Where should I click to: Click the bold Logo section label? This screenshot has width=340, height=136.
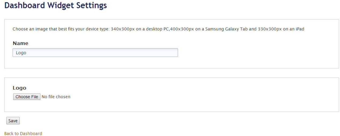click(x=19, y=88)
